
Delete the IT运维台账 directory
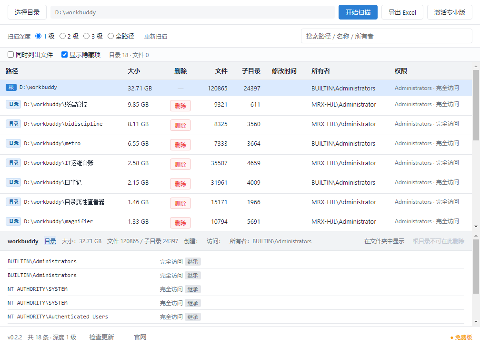(180, 164)
